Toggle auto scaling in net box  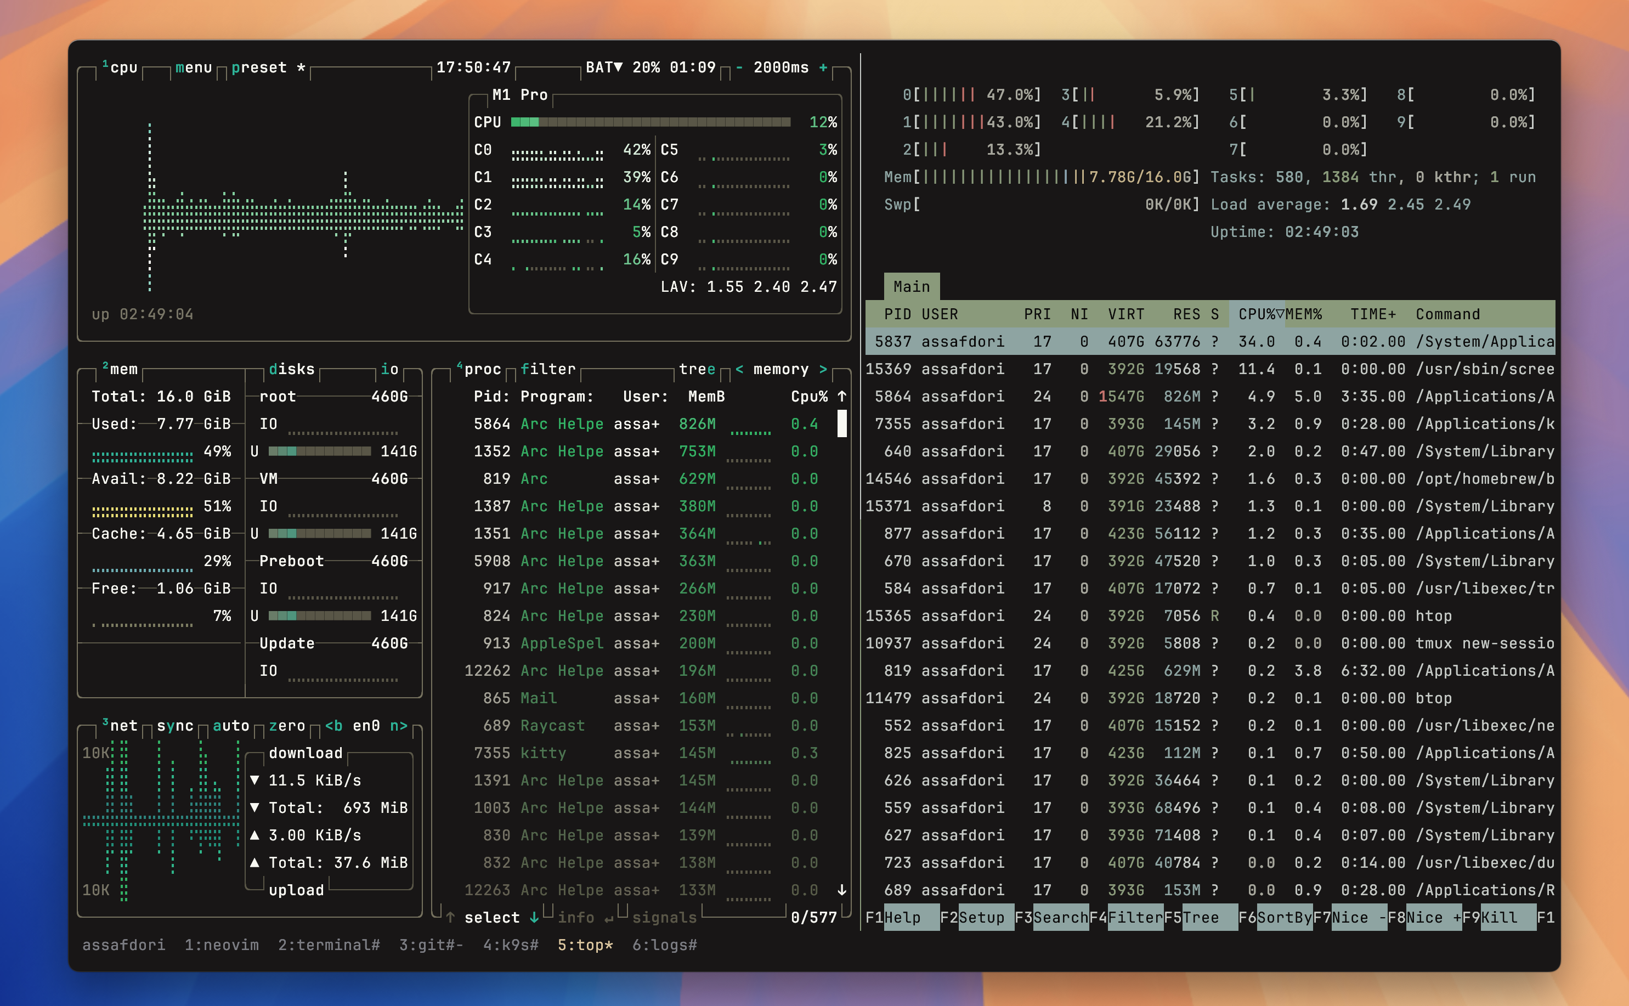click(231, 726)
